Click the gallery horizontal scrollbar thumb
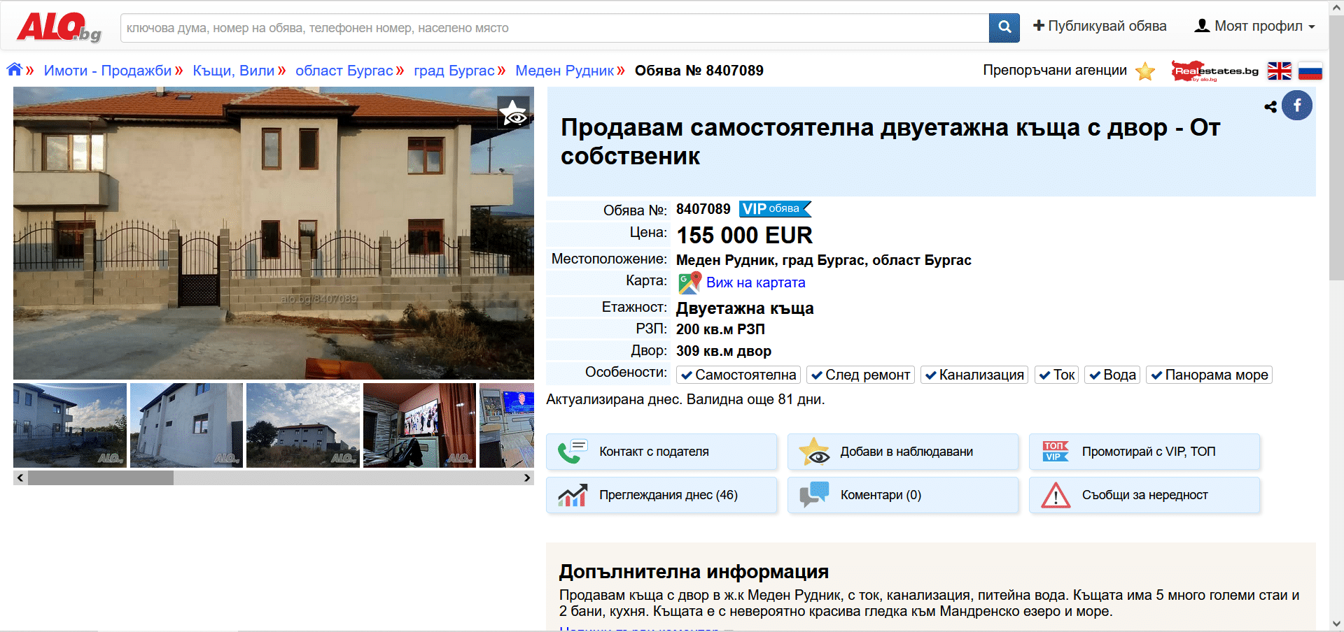This screenshot has height=632, width=1344. click(x=101, y=477)
